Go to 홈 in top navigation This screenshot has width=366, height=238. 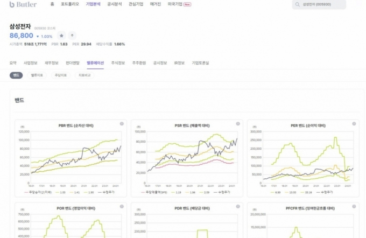click(x=52, y=4)
